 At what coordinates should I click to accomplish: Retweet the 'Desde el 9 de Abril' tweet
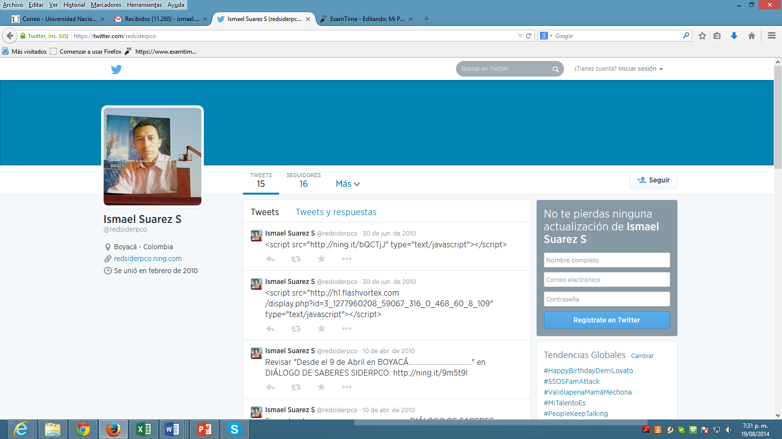[296, 387]
